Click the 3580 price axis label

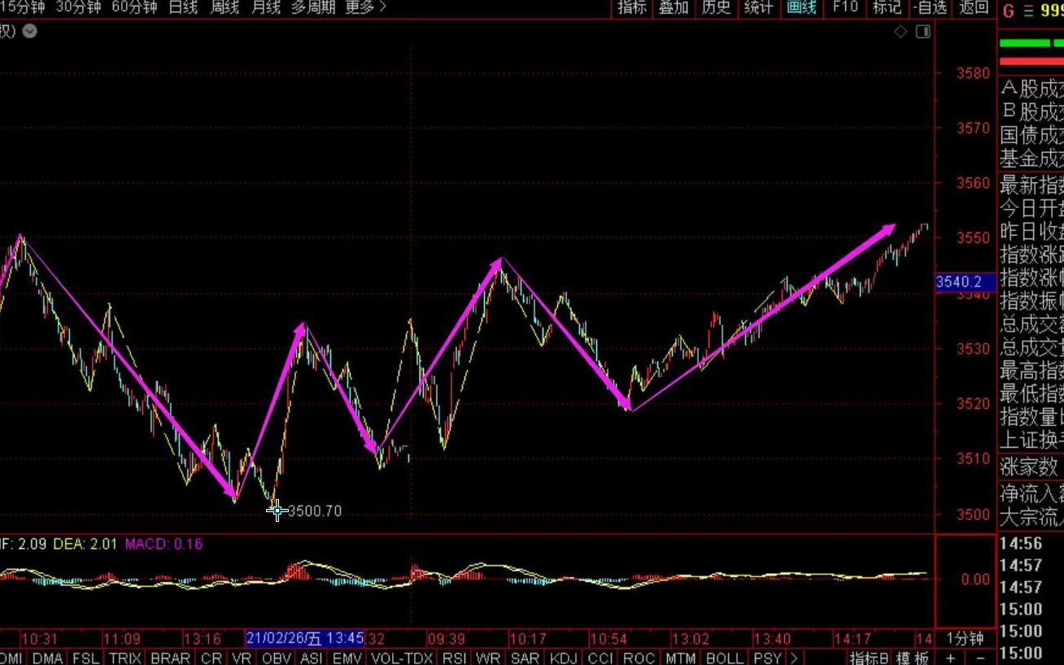[974, 73]
